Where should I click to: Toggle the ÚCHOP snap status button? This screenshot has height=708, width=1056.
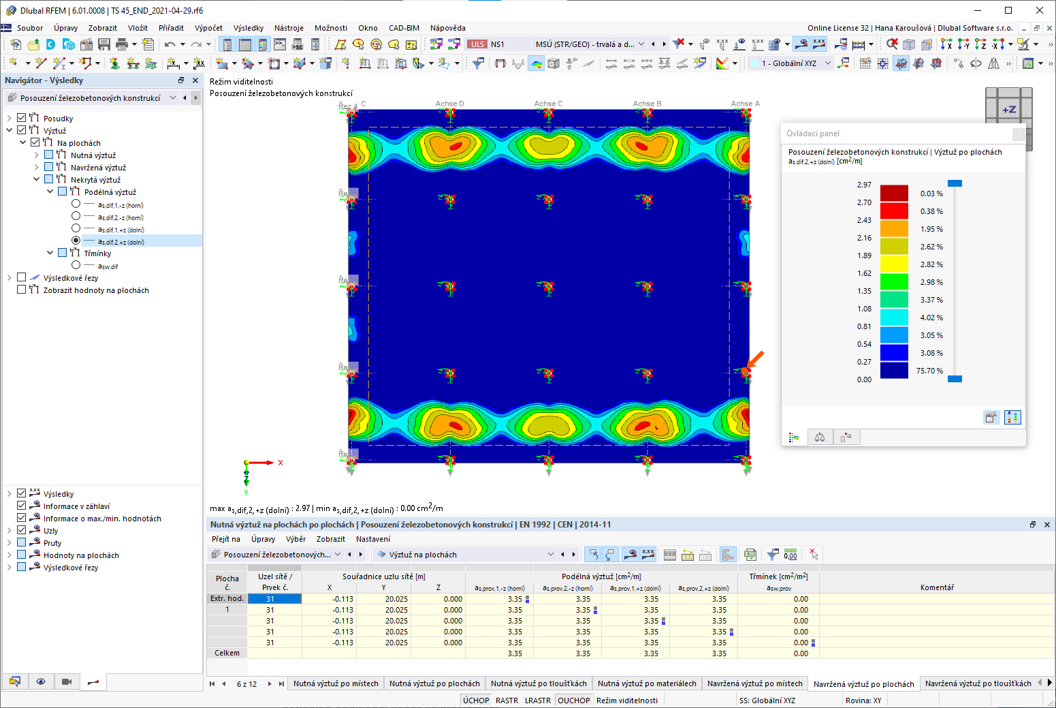pyautogui.click(x=476, y=701)
